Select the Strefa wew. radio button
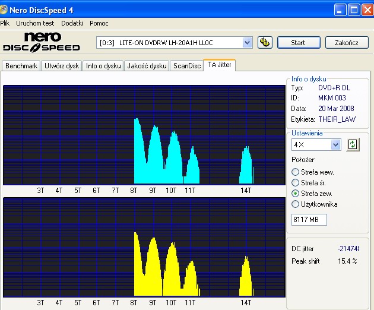 (x=295, y=172)
